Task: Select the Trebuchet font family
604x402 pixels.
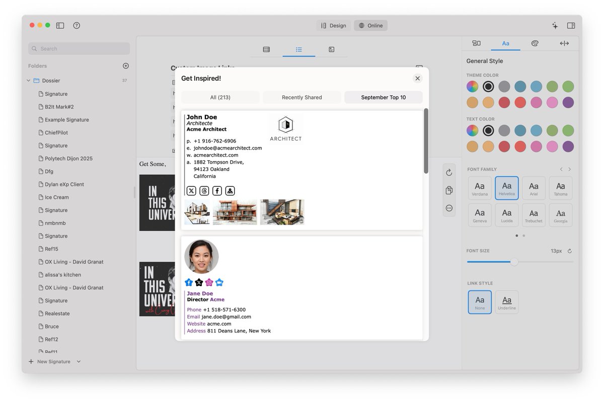Action: point(534,215)
